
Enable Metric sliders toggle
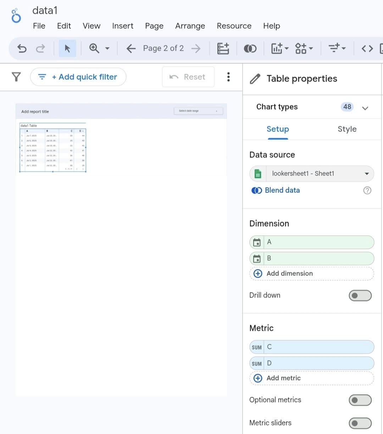[360, 423]
